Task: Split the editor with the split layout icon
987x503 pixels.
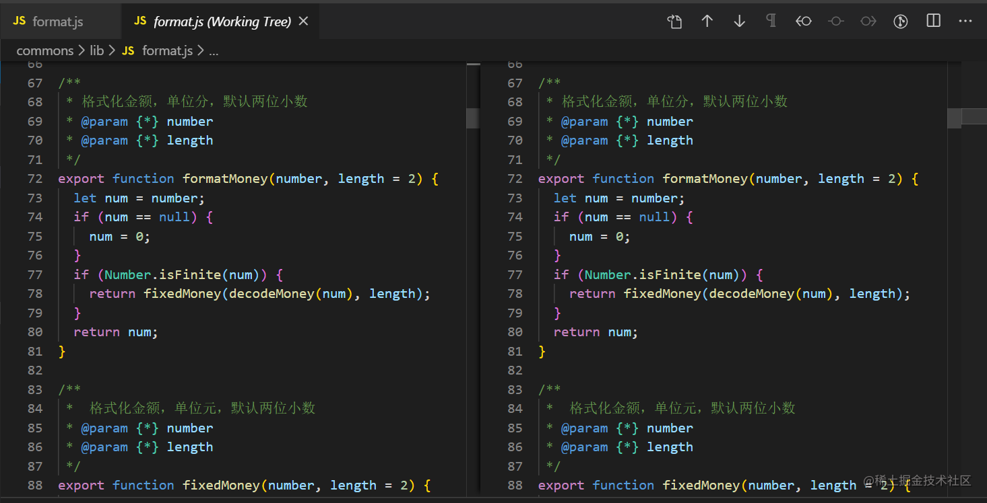Action: click(x=933, y=21)
